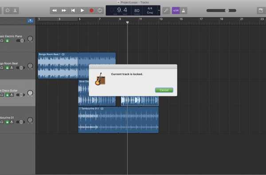
Task: Turn the Tambourine 01 pan knob
Action: pyautogui.click(x=30, y=120)
